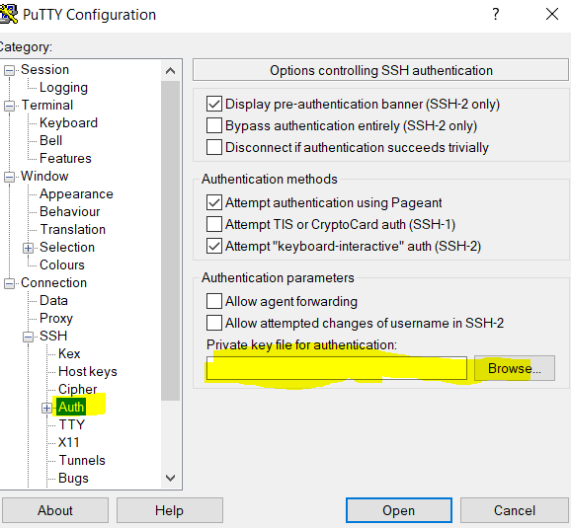Expand the Selection tree node
The width and height of the screenshot is (571, 528).
[x=28, y=248]
